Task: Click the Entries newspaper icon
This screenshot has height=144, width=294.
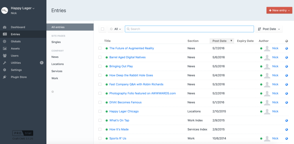Action: click(5, 34)
